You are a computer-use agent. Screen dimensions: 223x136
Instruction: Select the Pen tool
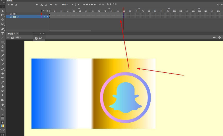[x=3, y=29]
